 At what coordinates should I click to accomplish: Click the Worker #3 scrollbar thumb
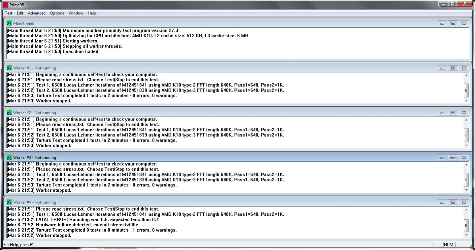tap(466, 180)
